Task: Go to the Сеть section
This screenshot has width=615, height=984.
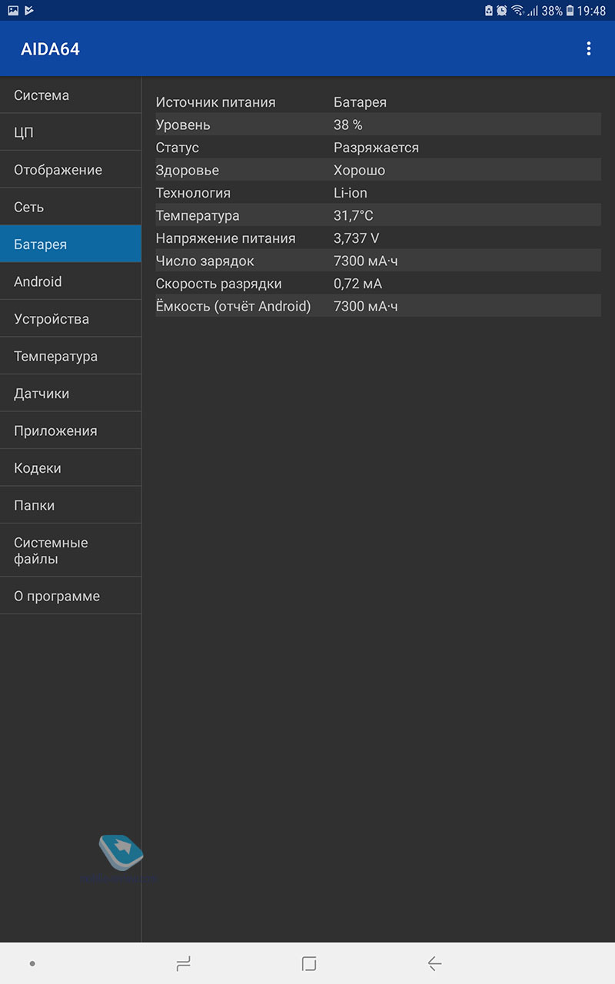Action: (x=71, y=207)
